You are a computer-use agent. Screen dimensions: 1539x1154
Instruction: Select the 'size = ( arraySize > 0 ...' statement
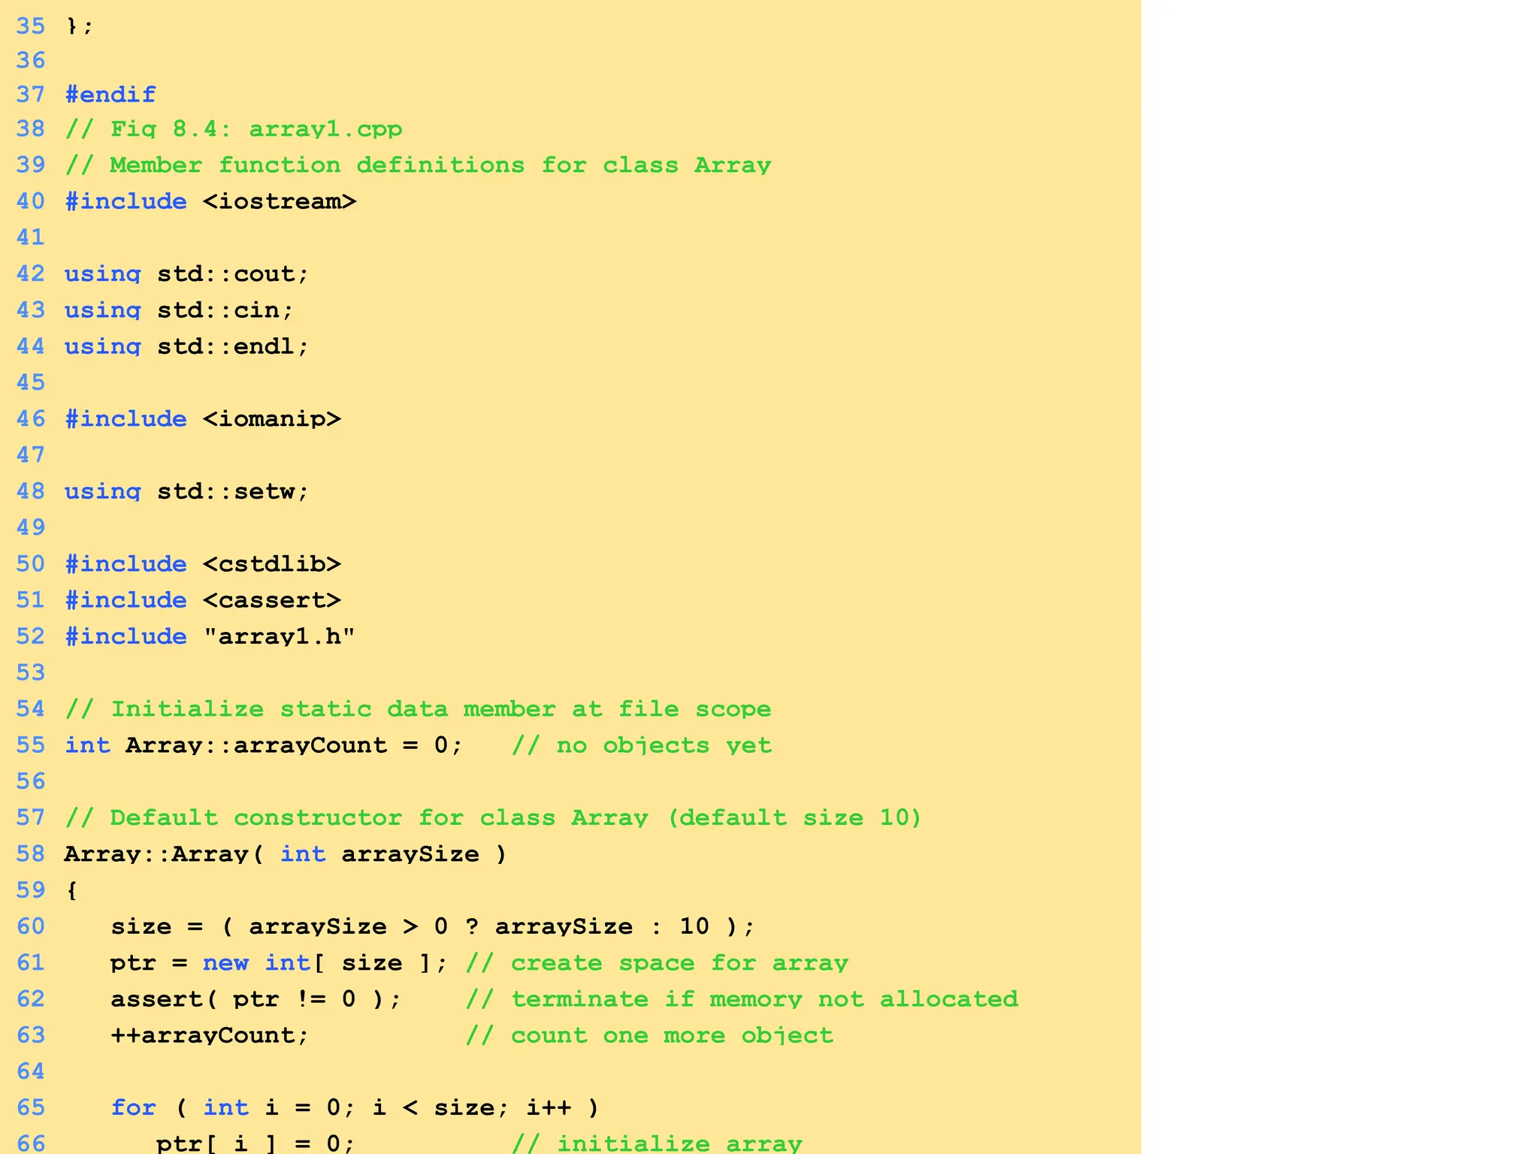tap(433, 926)
